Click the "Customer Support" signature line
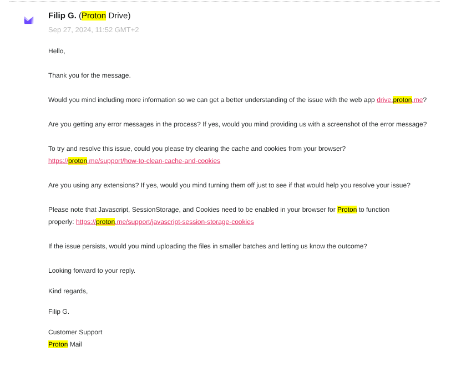The height and width of the screenshot is (367, 451). click(75, 332)
